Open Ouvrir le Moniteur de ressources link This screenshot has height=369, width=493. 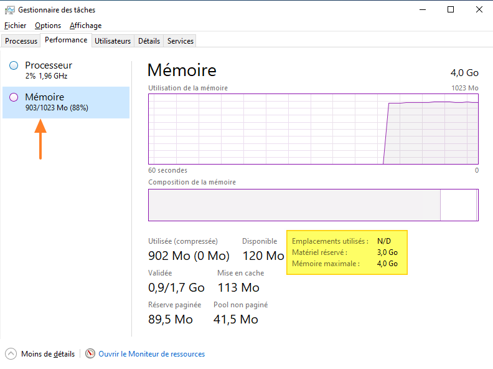click(x=151, y=354)
